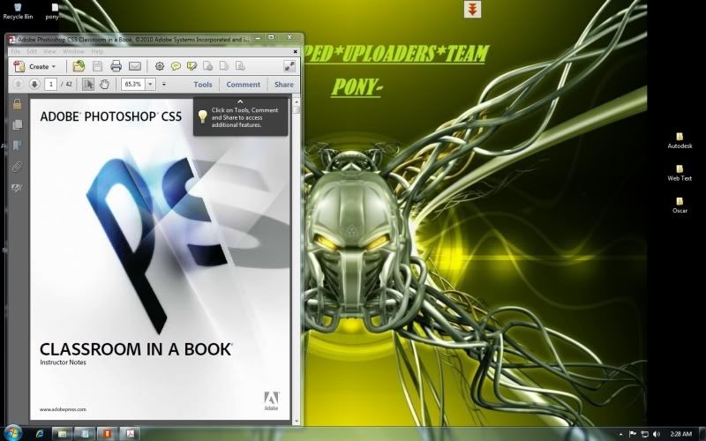Open the Tools pane
Image resolution: width=706 pixels, height=441 pixels.
click(203, 84)
